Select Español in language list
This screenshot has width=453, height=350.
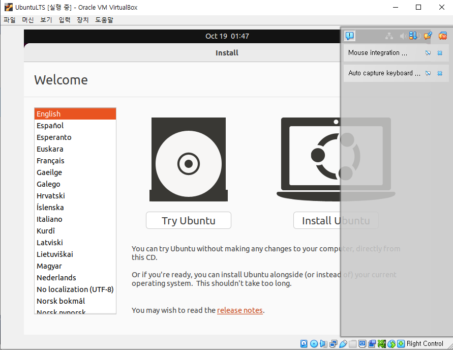click(75, 126)
